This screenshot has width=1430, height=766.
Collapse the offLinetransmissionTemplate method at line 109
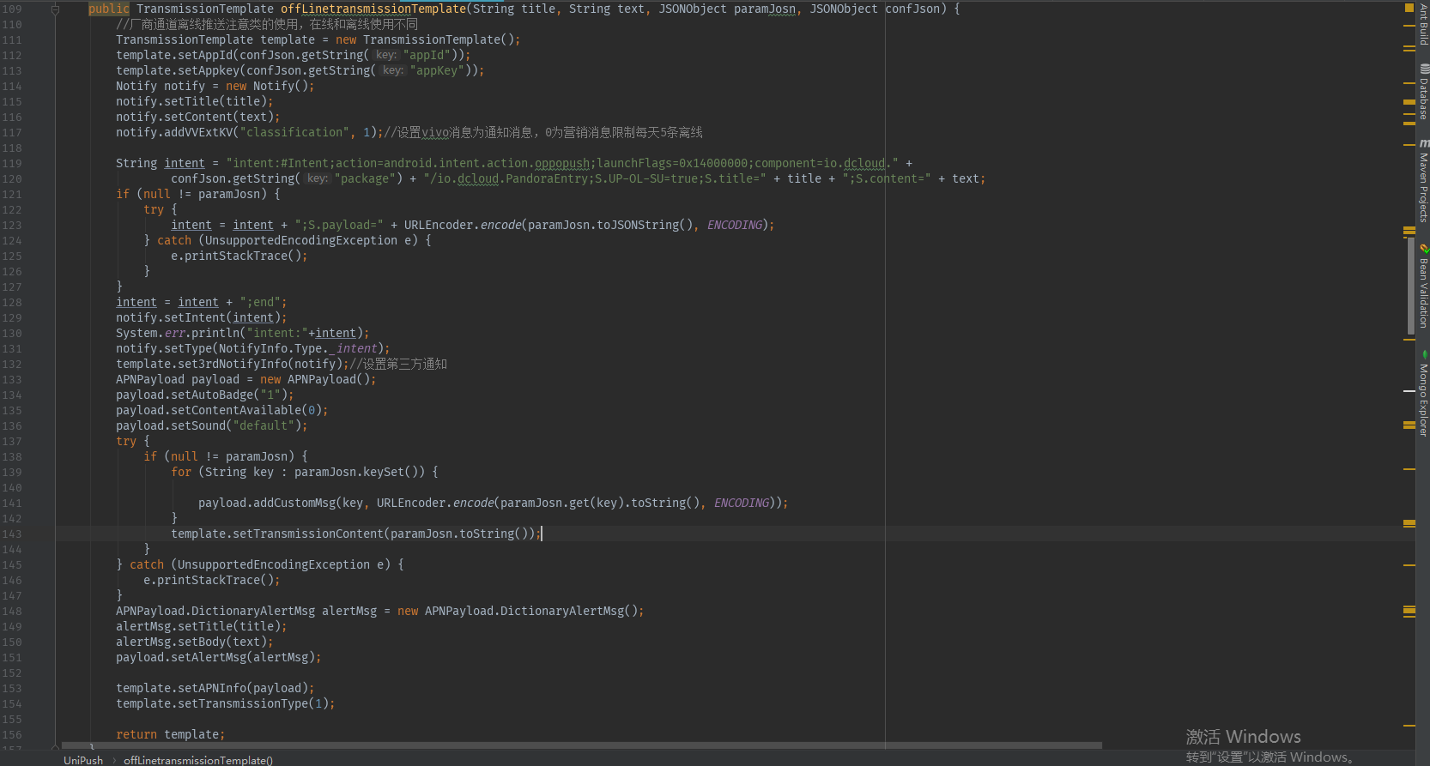pyautogui.click(x=55, y=9)
